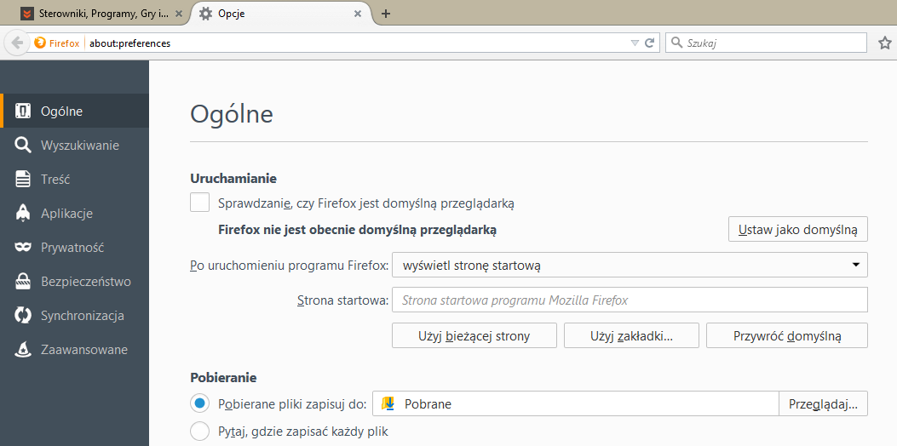Focus the Strona startowa input field

pyautogui.click(x=630, y=300)
